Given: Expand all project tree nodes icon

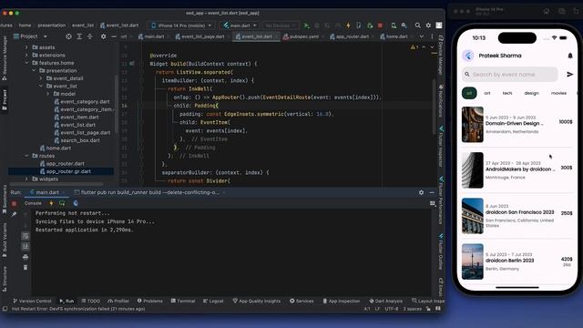Looking at the screenshot, I should tap(79, 36).
